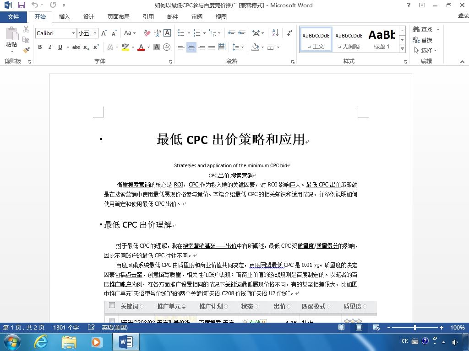Screen dimensions: 469x351
Task: Align text to the left
Action: coord(181,47)
